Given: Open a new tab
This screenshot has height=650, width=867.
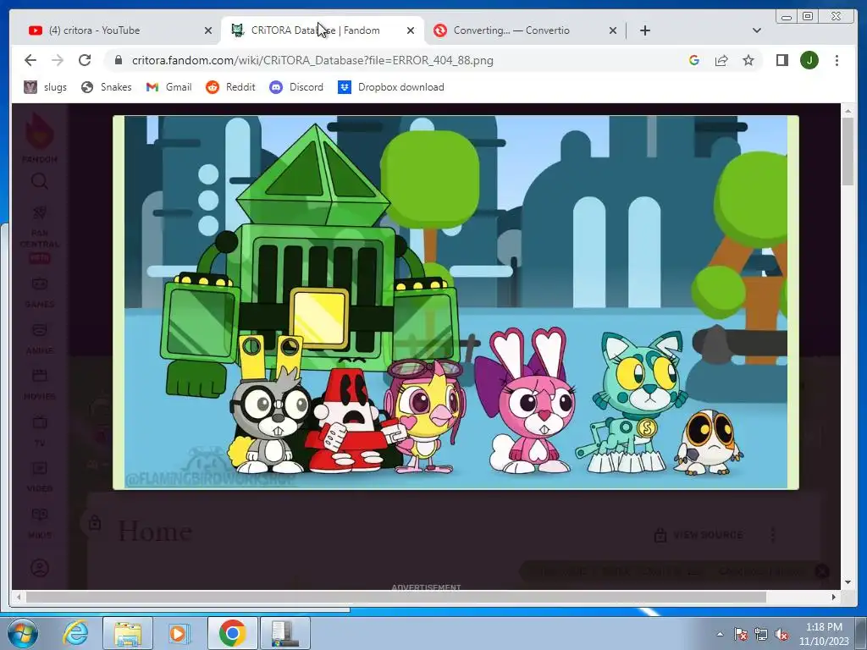Looking at the screenshot, I should pos(644,30).
